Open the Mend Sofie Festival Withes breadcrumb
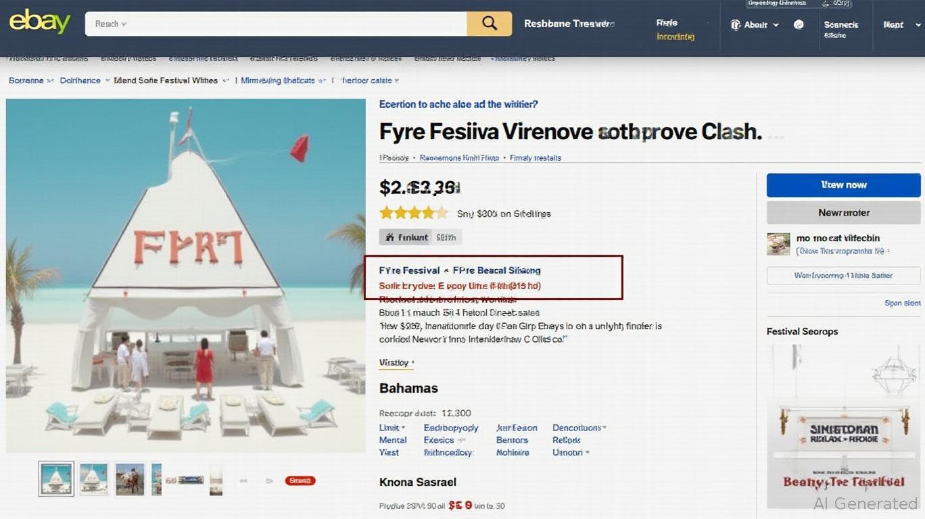The width and height of the screenshot is (925, 519). point(166,80)
